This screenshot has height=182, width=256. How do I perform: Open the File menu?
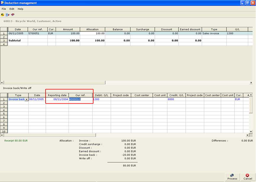(x=4, y=9)
